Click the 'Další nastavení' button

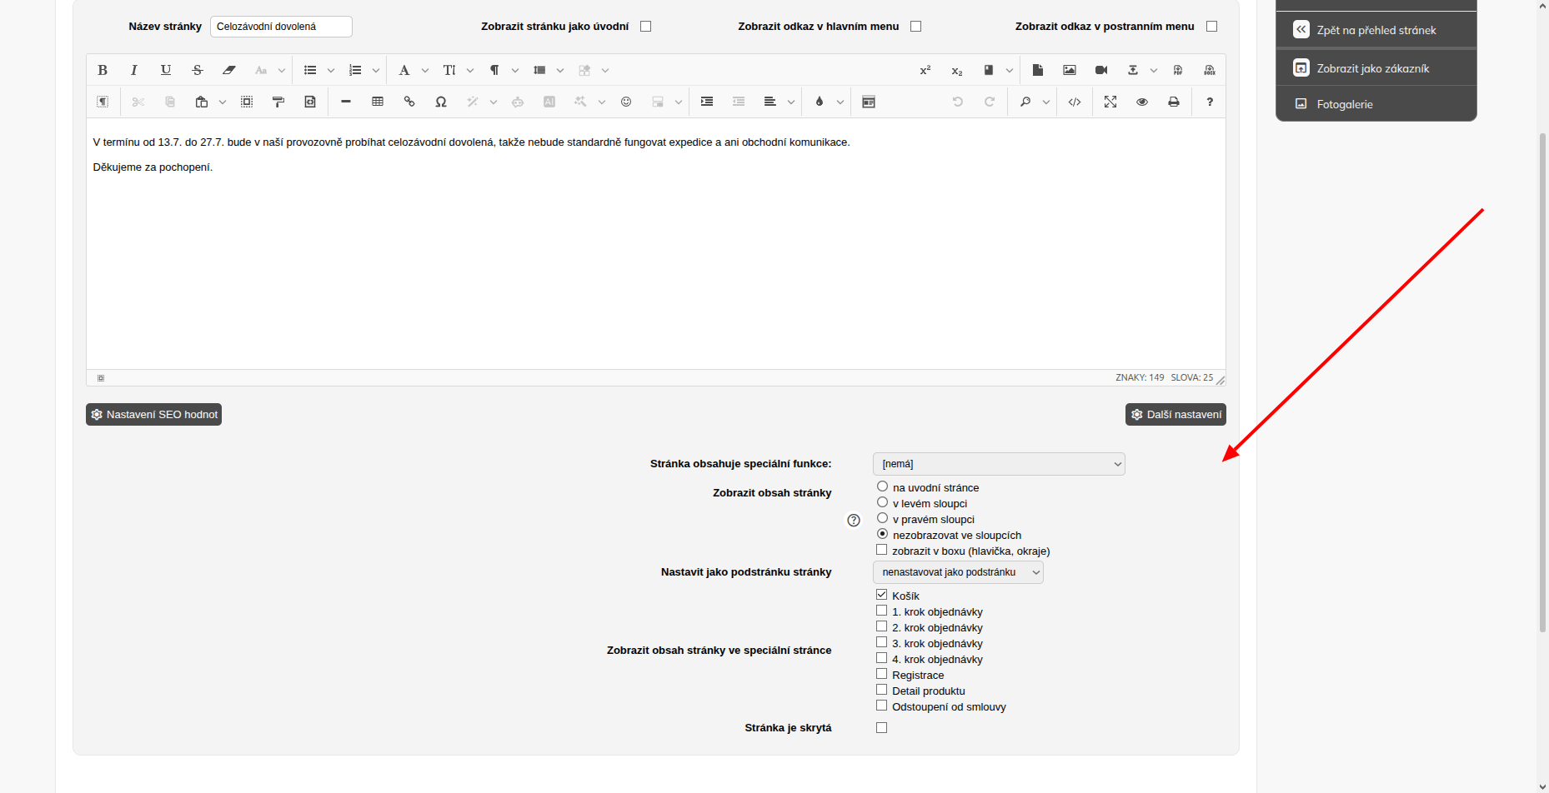coord(1176,414)
